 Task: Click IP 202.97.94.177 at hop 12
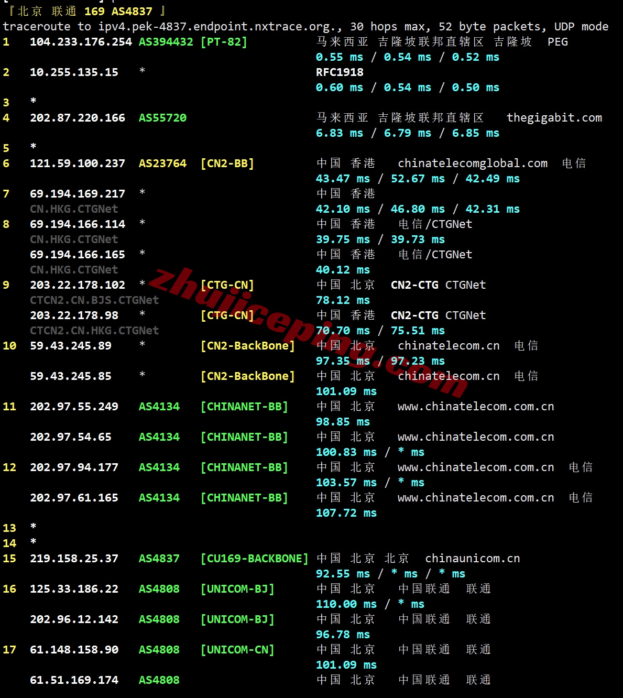[74, 467]
